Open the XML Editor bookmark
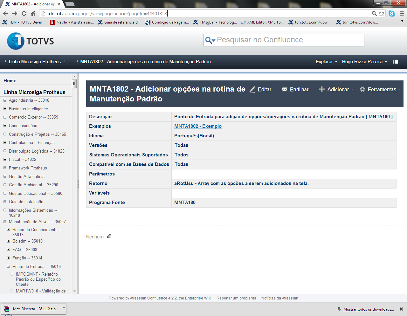The image size is (407, 316). pos(262,22)
